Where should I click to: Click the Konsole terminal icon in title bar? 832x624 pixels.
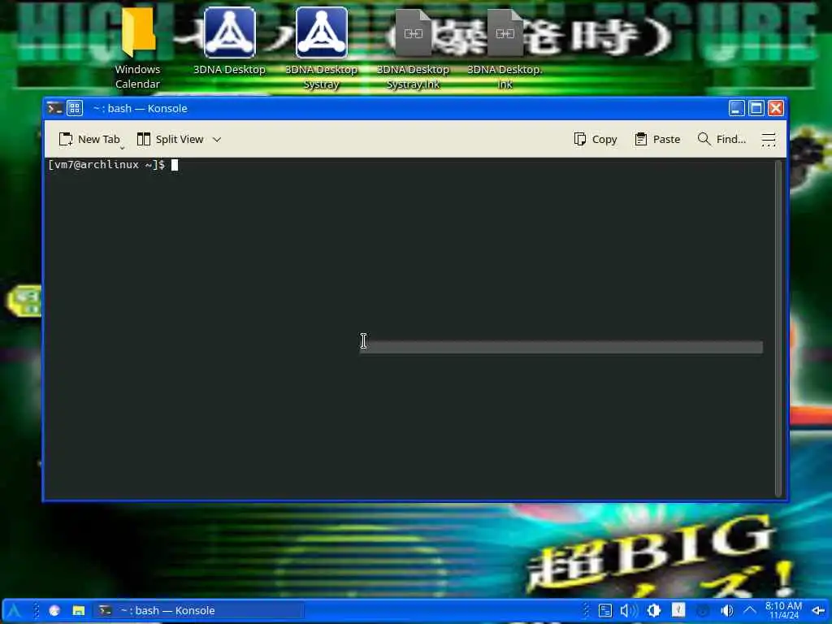tap(55, 108)
